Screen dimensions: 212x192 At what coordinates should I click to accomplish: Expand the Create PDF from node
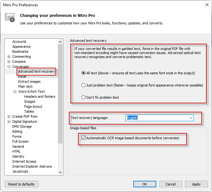tap(9, 116)
